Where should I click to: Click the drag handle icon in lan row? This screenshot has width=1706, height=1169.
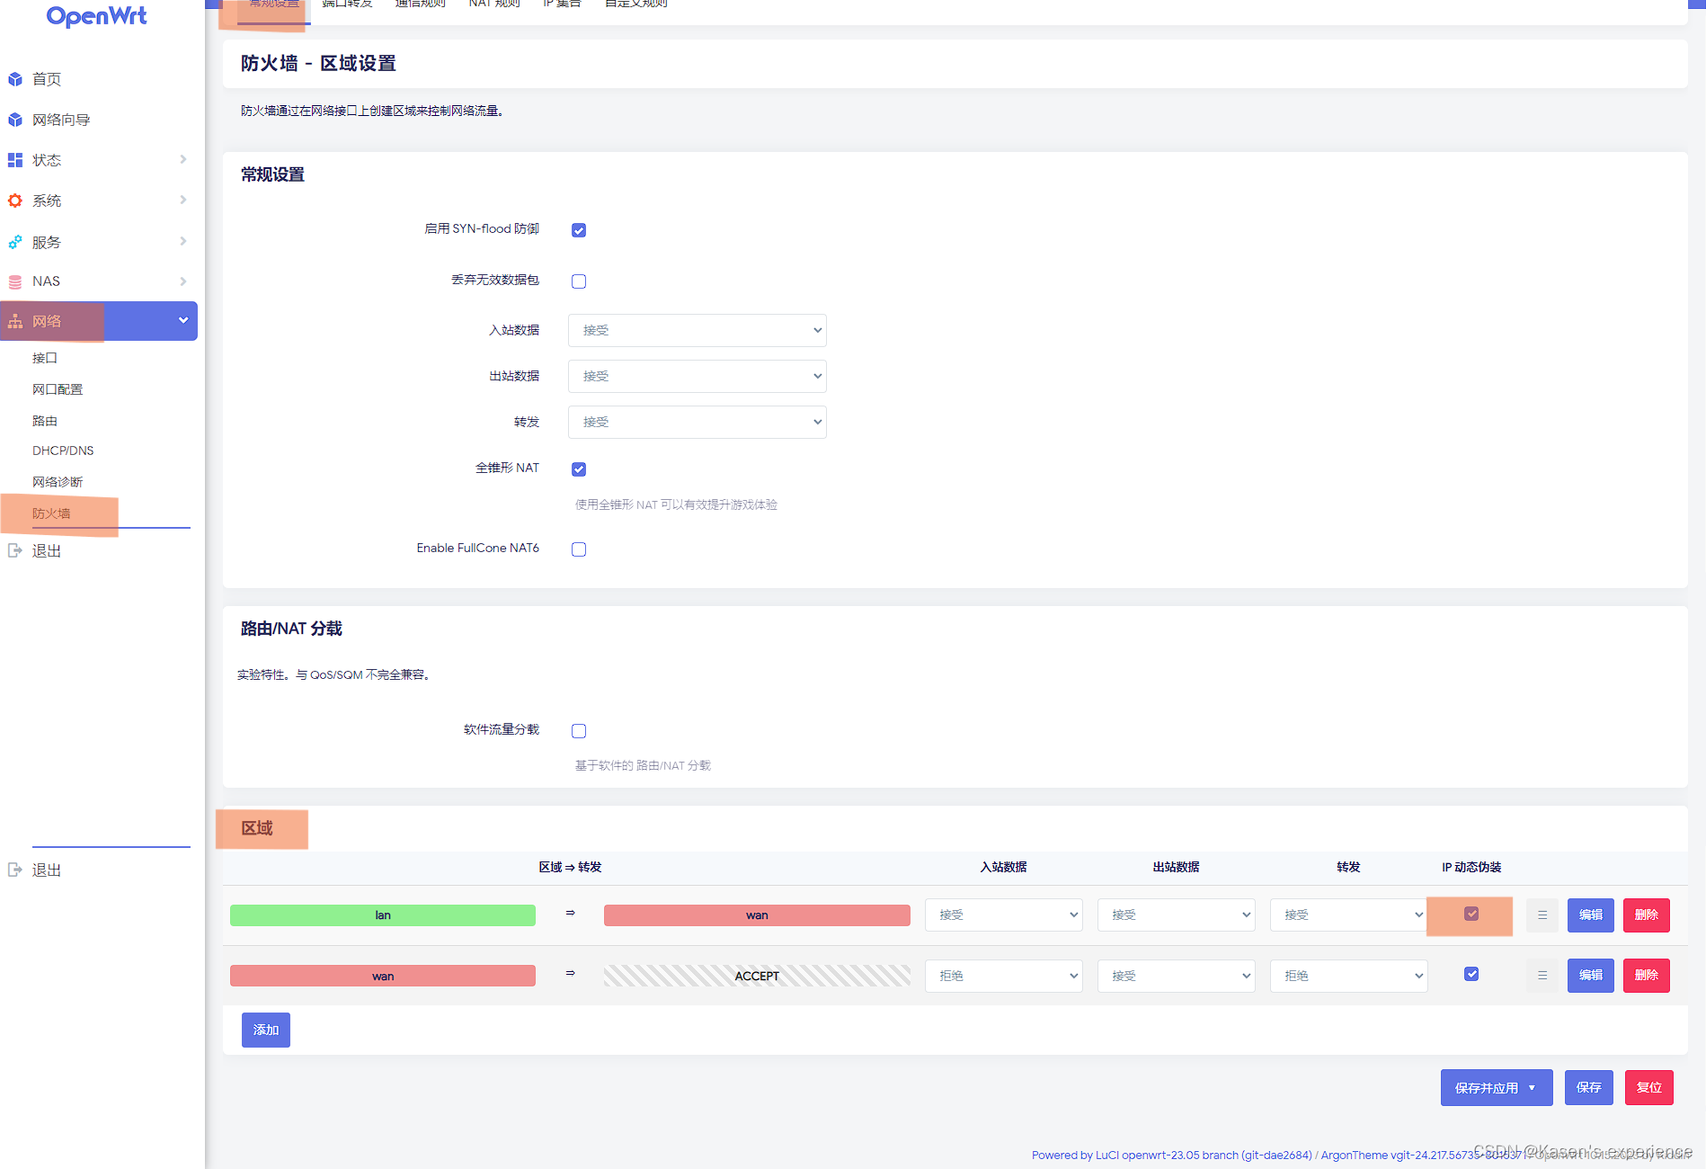tap(1542, 915)
